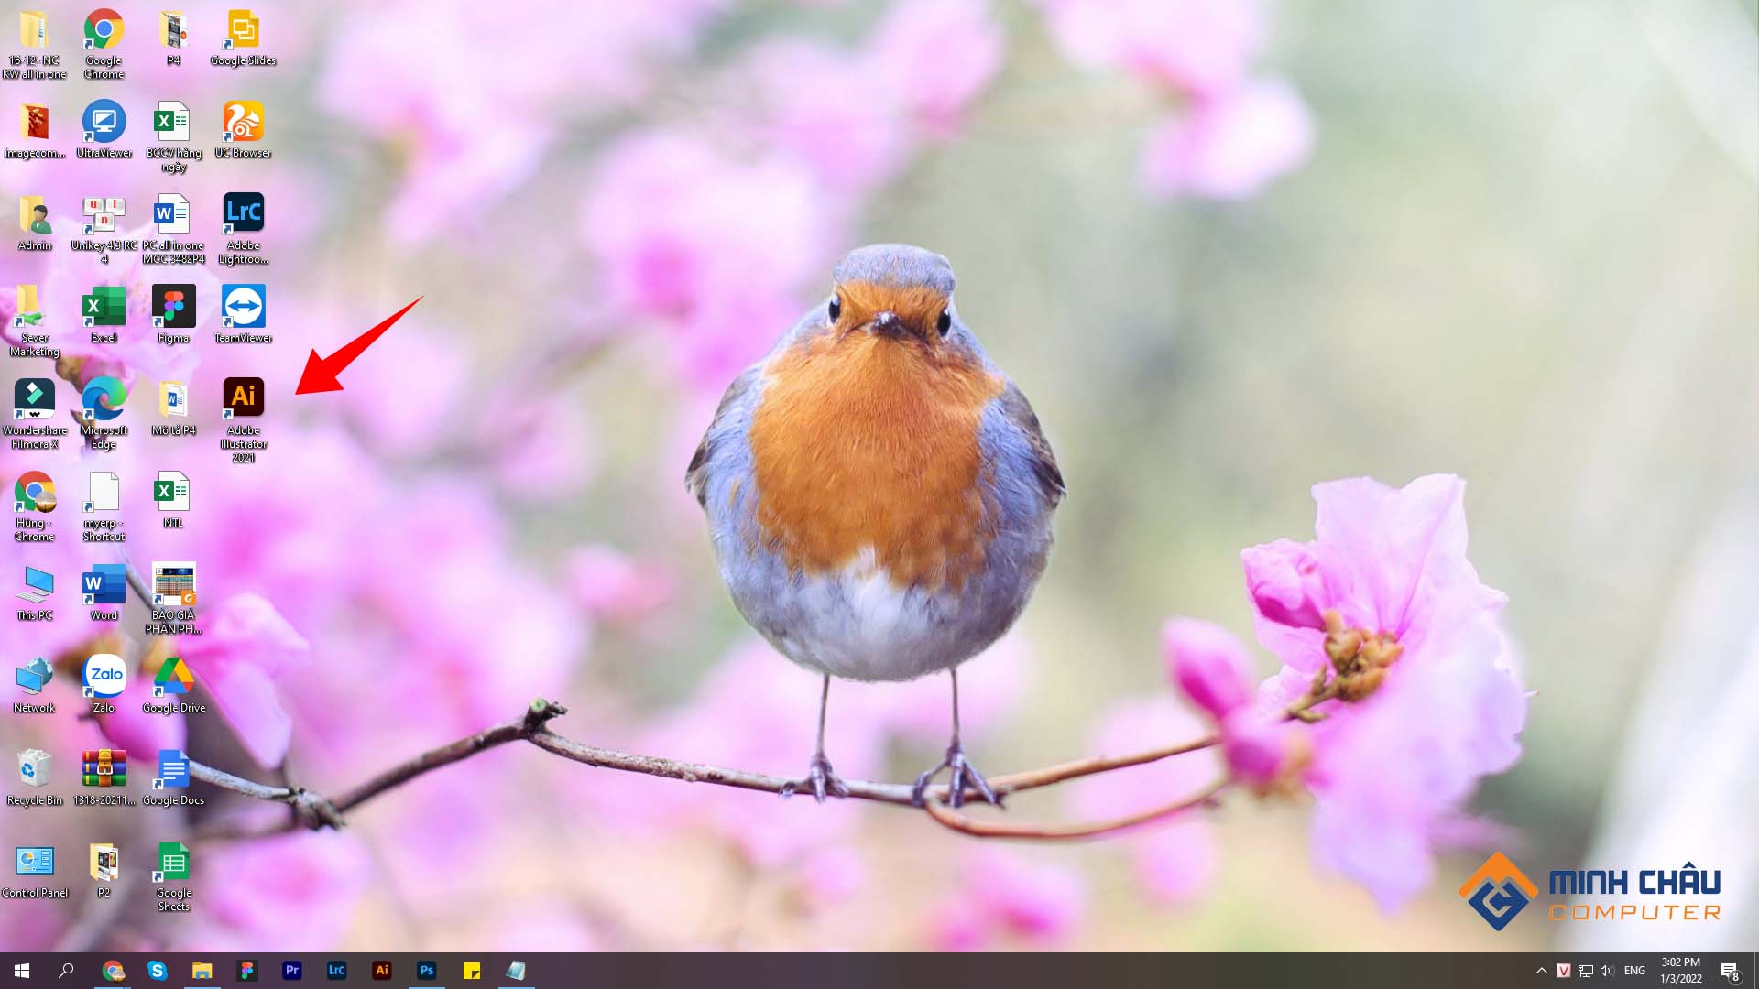Open Chrome from the taskbar
The height and width of the screenshot is (989, 1759).
113,971
